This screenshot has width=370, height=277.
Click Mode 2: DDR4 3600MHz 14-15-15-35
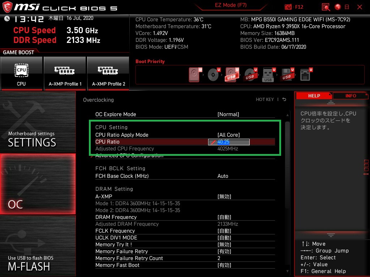pyautogui.click(x=138, y=210)
